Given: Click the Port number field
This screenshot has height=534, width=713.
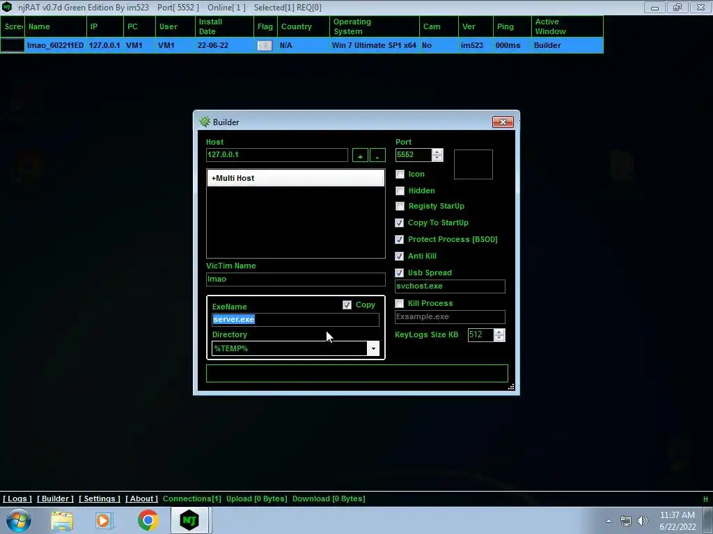Looking at the screenshot, I should (x=414, y=155).
